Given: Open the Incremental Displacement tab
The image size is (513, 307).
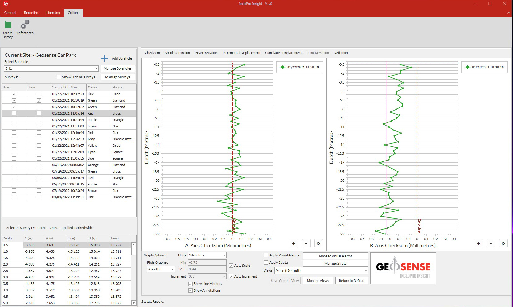Looking at the screenshot, I should [241, 53].
